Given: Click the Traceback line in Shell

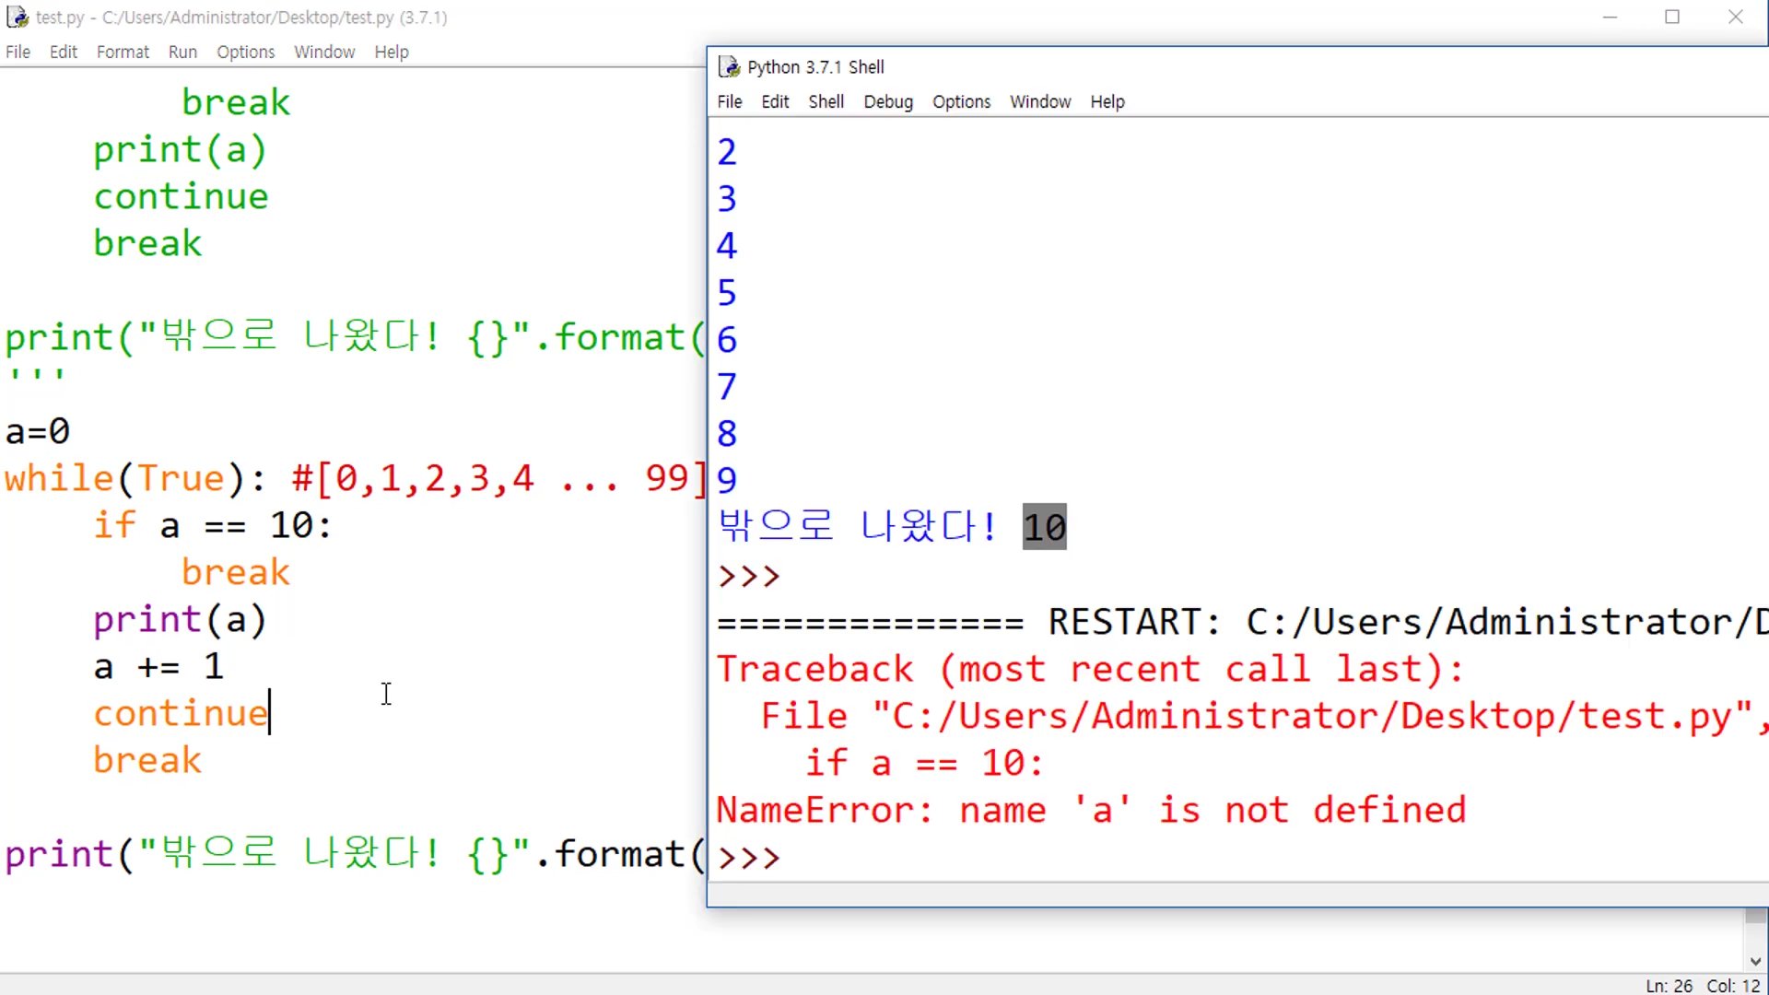Looking at the screenshot, I should pyautogui.click(x=1090, y=669).
